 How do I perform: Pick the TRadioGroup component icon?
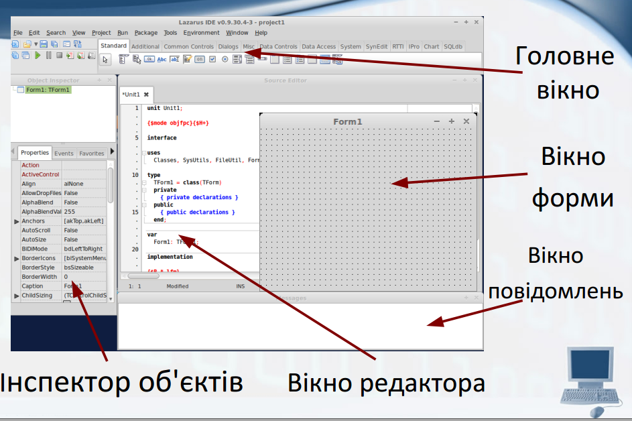point(288,59)
